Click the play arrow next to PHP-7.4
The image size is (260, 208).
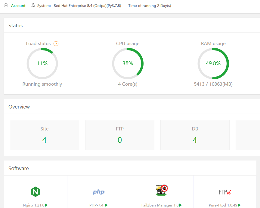pyautogui.click(x=107, y=205)
